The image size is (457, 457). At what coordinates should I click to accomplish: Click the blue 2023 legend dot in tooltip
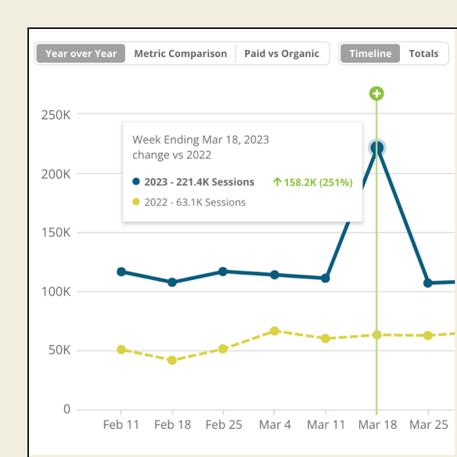(x=136, y=182)
